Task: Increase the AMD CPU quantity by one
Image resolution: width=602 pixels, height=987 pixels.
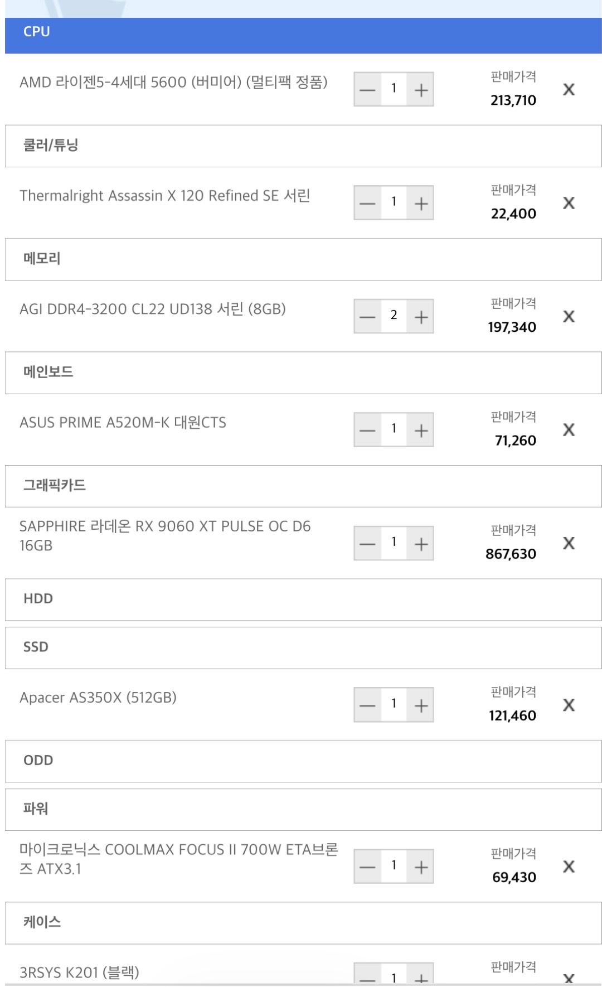Action: [x=421, y=90]
